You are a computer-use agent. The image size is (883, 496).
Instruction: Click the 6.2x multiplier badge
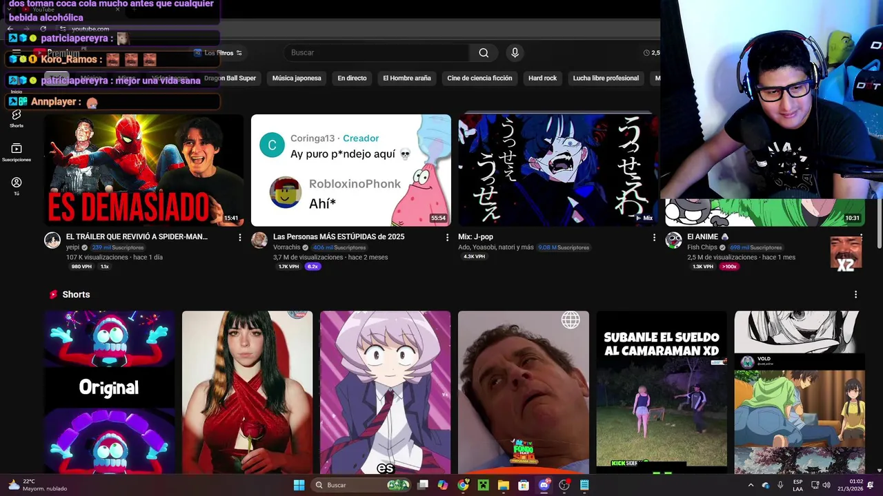(312, 267)
